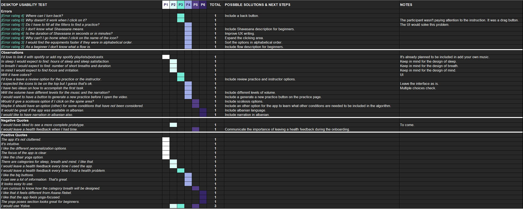Select the "Include a back button." cell
The height and width of the screenshot is (209, 523).
pyautogui.click(x=242, y=16)
